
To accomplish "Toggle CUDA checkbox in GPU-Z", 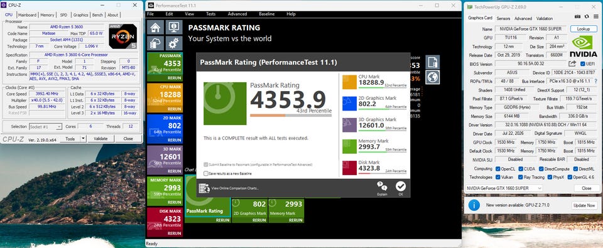I will (x=521, y=169).
